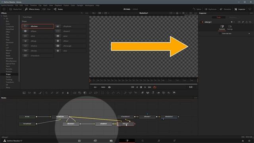The width and height of the screenshot is (254, 143).
Task: Open project settings gear icon
Action: 249,141
